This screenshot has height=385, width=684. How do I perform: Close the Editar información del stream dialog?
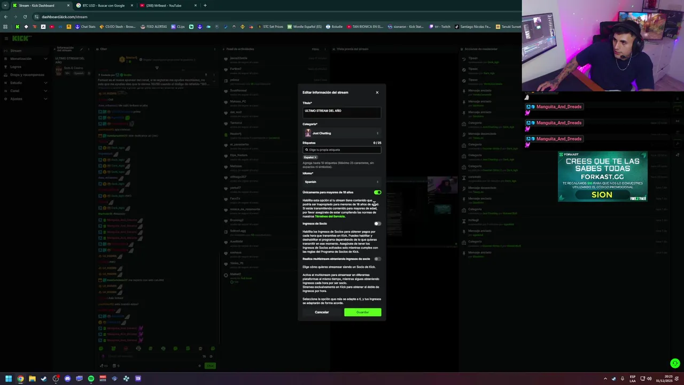[x=377, y=93]
